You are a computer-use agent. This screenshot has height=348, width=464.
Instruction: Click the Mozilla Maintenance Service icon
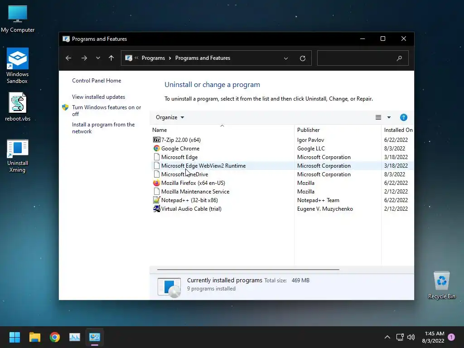(x=156, y=191)
